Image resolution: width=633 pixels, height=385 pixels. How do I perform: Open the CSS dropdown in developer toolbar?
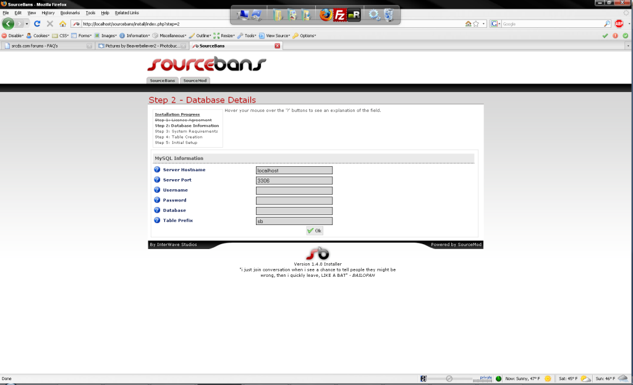(60, 35)
